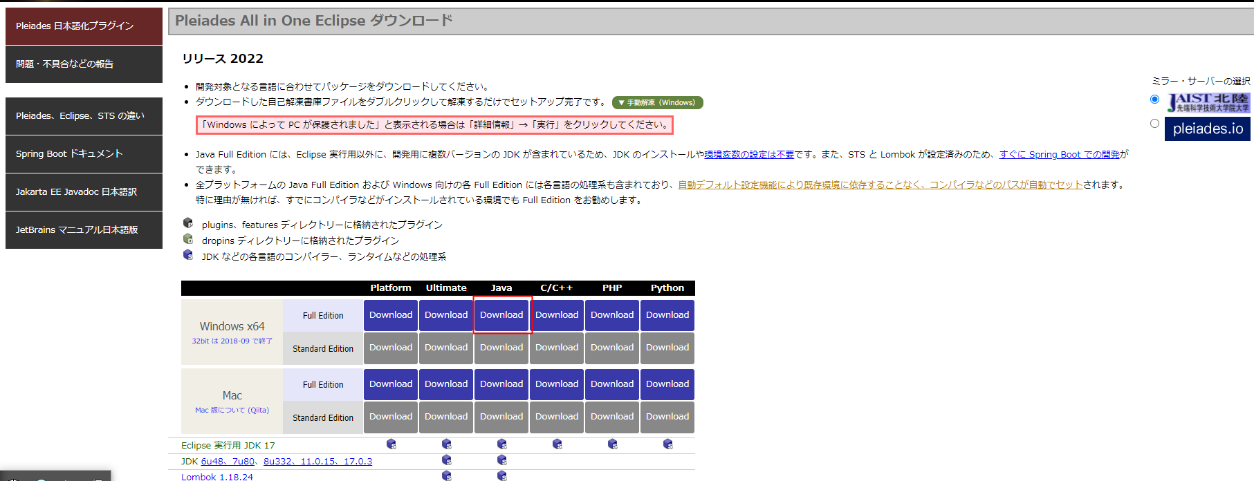Download Mac Standard Edition Python

667,417
